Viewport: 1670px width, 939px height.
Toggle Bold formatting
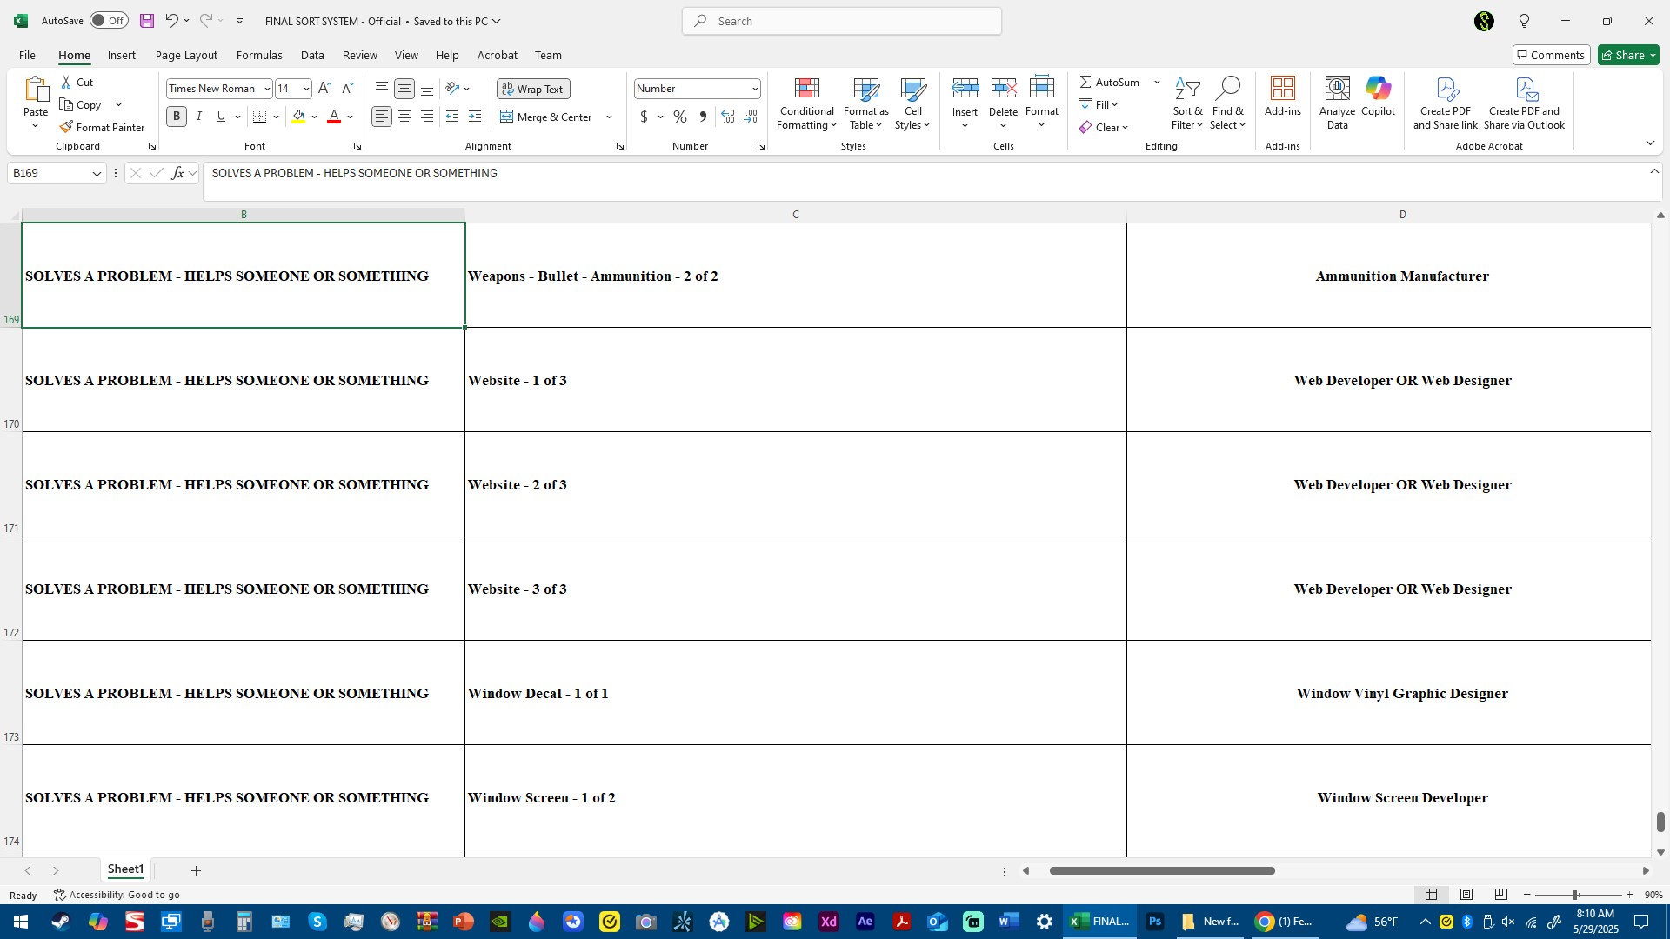coord(177,117)
